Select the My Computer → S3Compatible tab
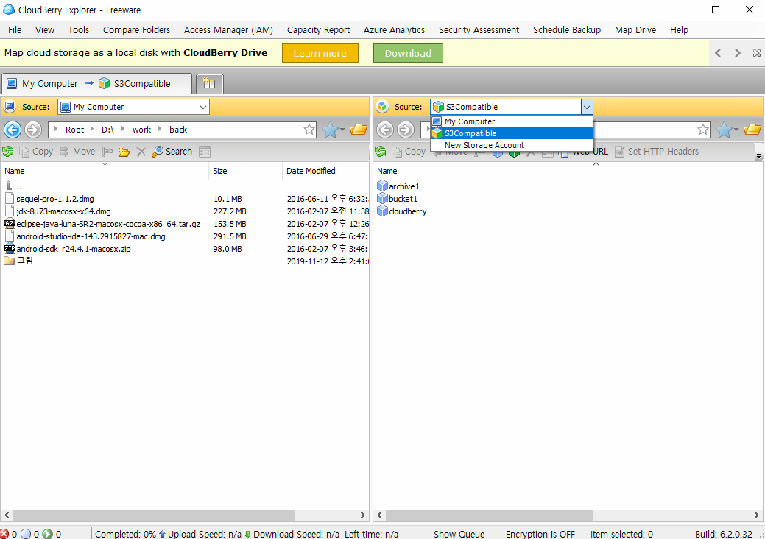This screenshot has width=765, height=539. [96, 83]
